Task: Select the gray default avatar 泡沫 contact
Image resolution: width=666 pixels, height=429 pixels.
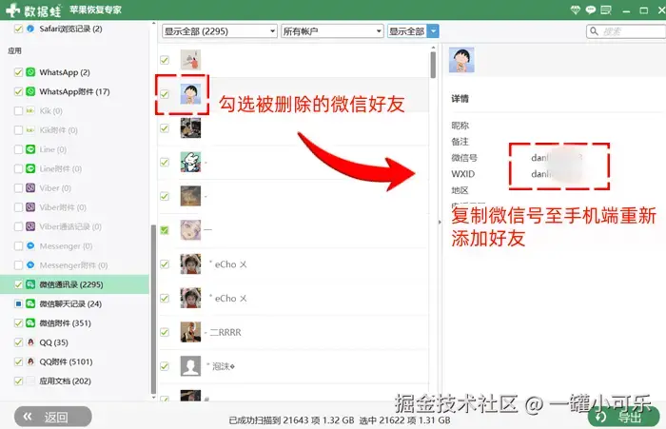Action: tap(190, 365)
